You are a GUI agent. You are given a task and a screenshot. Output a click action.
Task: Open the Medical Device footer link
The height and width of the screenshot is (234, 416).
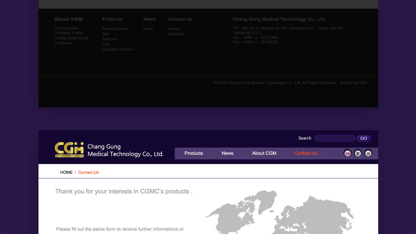(115, 29)
